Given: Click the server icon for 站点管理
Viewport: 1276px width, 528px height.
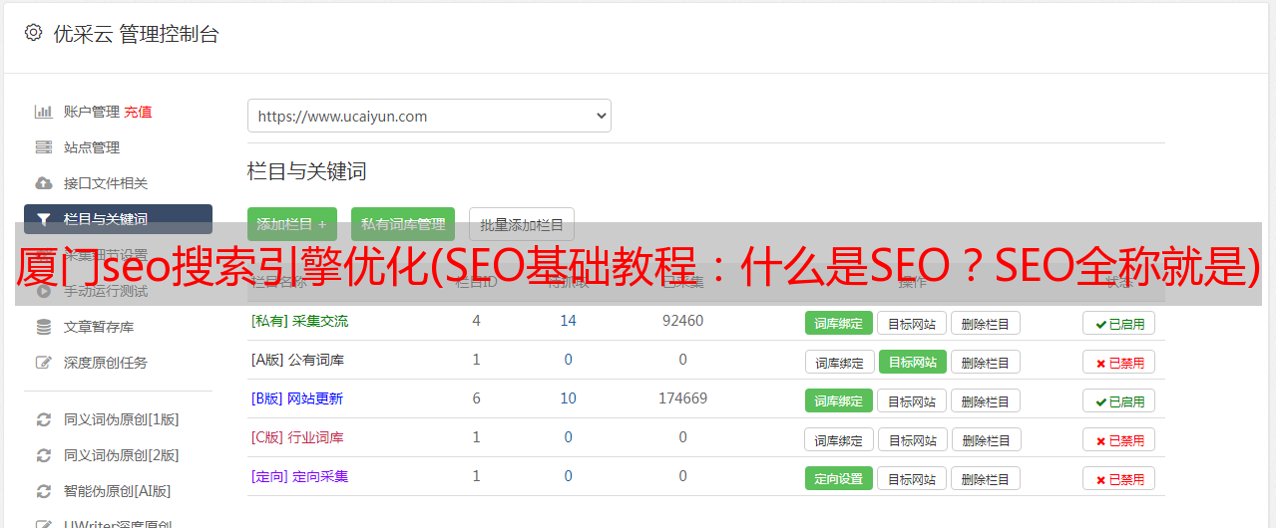Looking at the screenshot, I should click(44, 147).
